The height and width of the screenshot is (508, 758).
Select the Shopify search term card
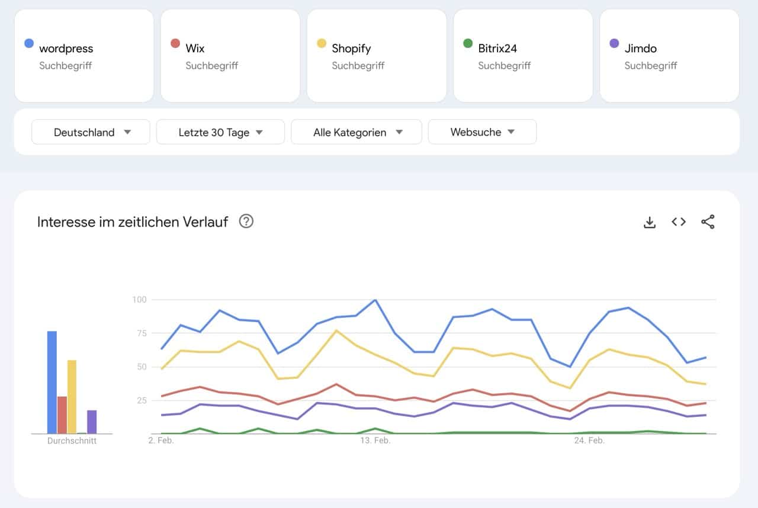[x=377, y=56]
